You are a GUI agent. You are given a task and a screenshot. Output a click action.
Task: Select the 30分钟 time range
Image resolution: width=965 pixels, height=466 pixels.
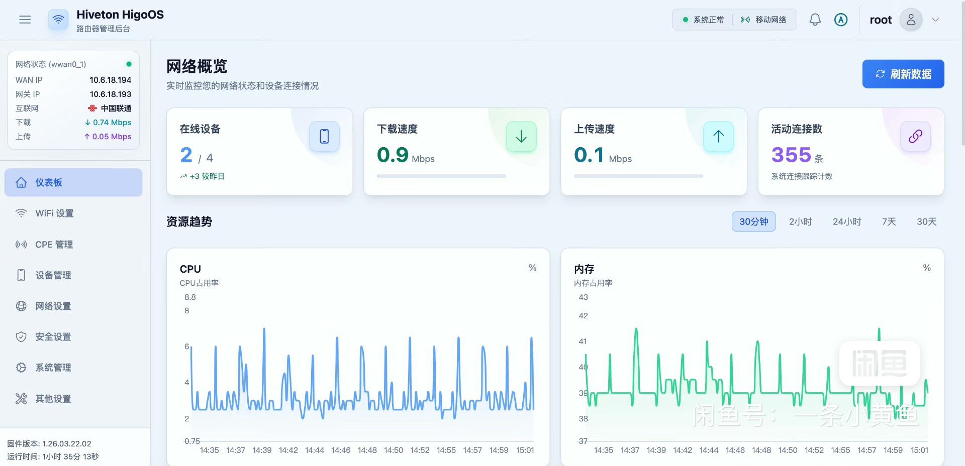753,221
